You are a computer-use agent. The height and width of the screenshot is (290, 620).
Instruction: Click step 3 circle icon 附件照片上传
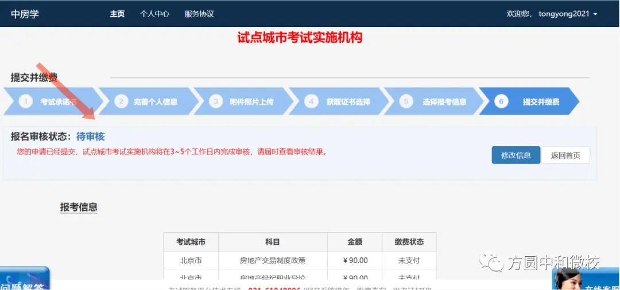215,101
